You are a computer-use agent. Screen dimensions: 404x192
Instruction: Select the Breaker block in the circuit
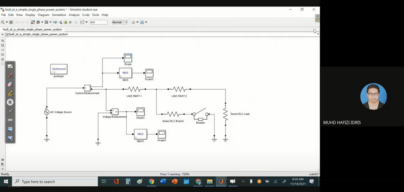pos(201,115)
